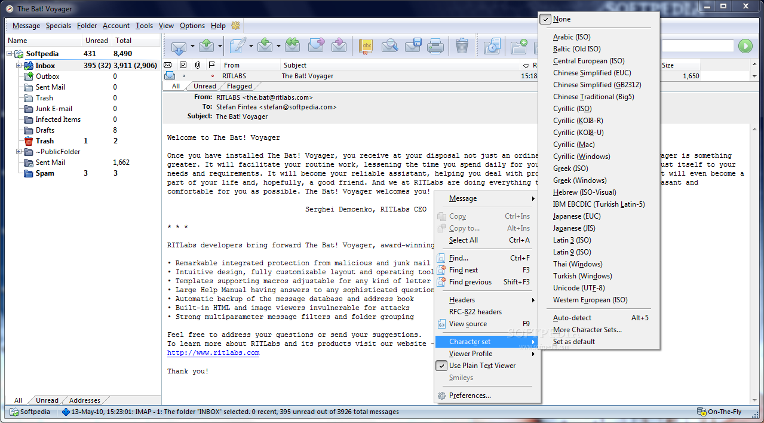The height and width of the screenshot is (423, 764).
Task: Open the Specials menu
Action: tap(59, 26)
